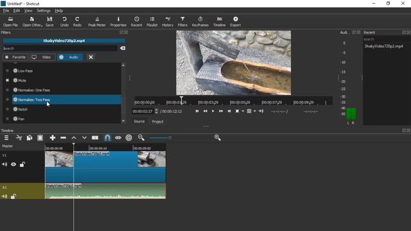The image size is (411, 231).
Task: Append clip with the plus icon
Action: coord(53,138)
